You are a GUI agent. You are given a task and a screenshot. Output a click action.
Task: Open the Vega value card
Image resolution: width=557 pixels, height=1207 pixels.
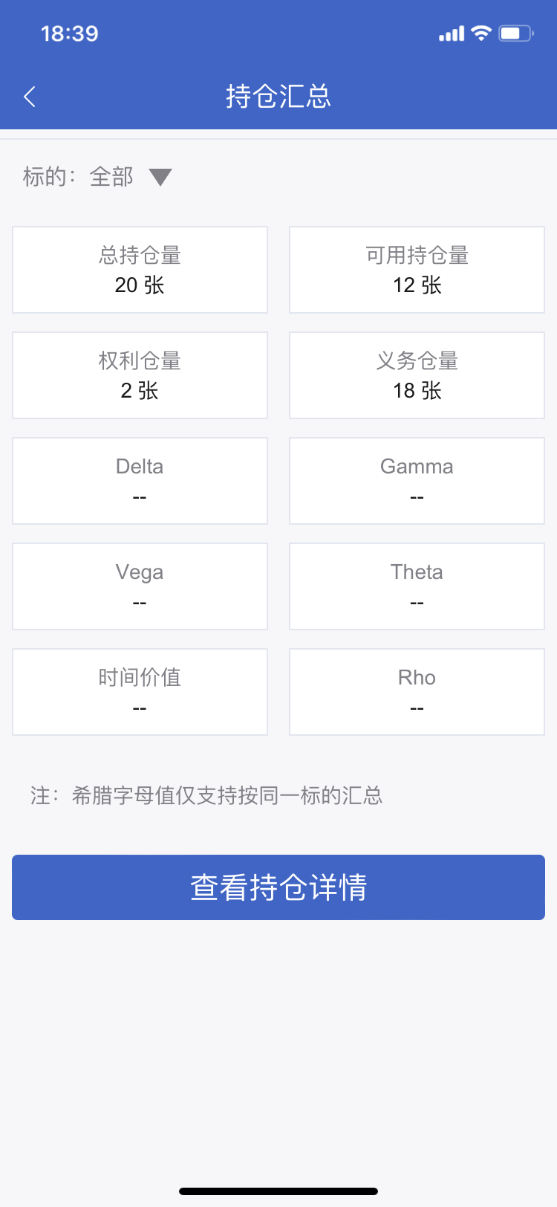pos(140,586)
